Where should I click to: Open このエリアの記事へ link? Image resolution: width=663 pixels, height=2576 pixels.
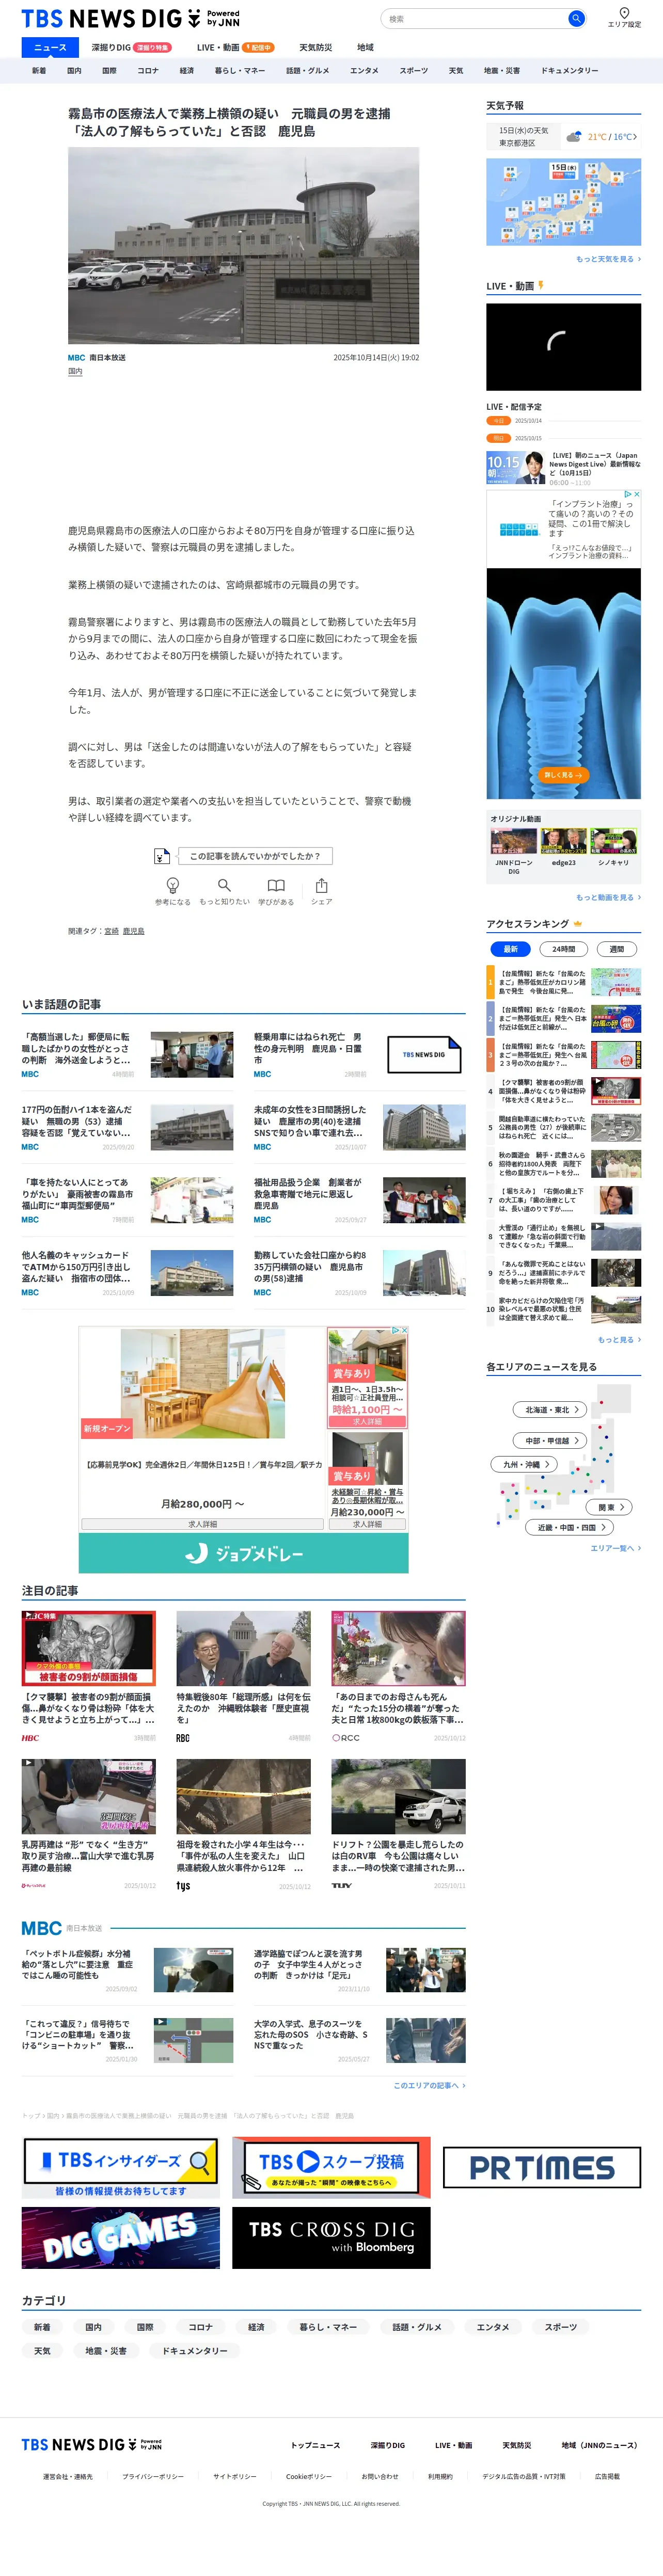tap(429, 2085)
